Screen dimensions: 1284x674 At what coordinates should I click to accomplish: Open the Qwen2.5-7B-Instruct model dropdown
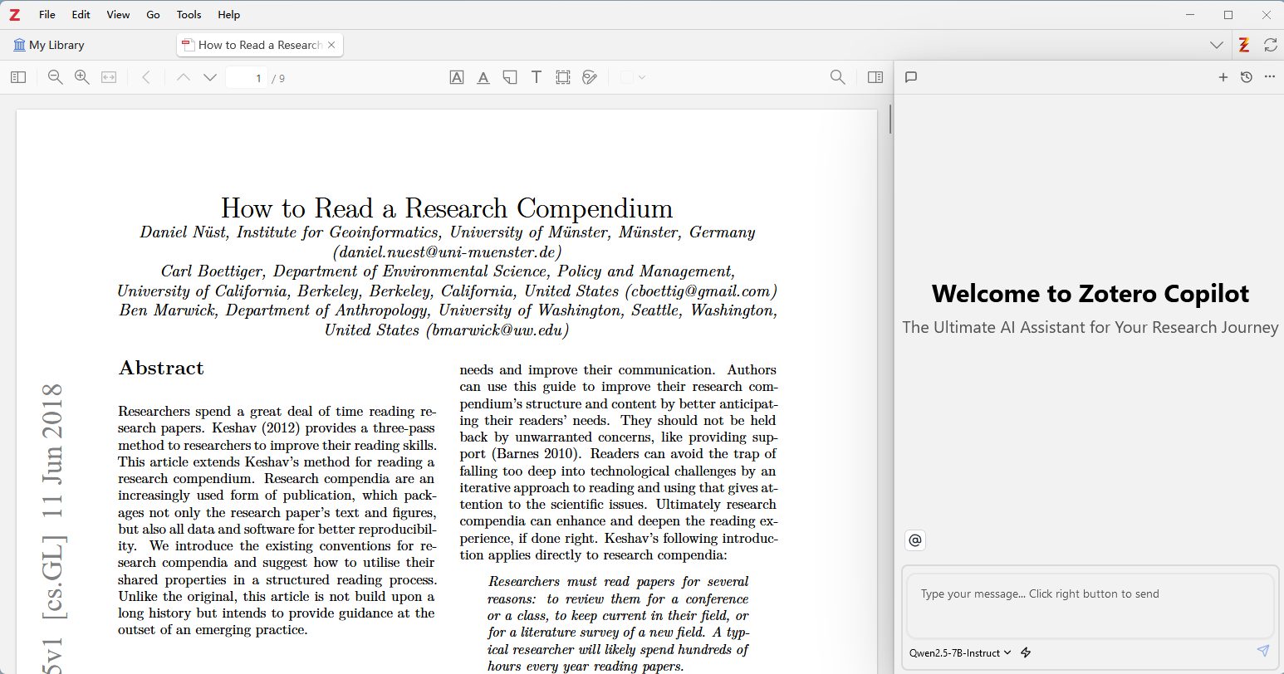coord(960,652)
